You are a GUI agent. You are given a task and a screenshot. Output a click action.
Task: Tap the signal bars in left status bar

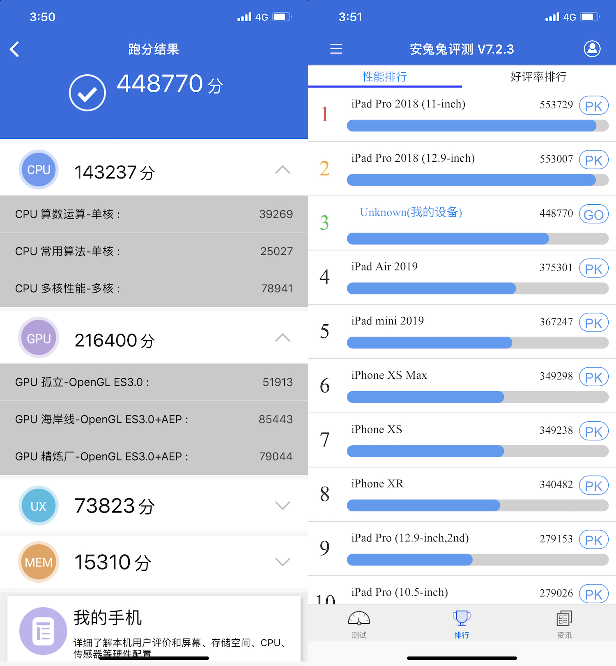[x=244, y=17]
